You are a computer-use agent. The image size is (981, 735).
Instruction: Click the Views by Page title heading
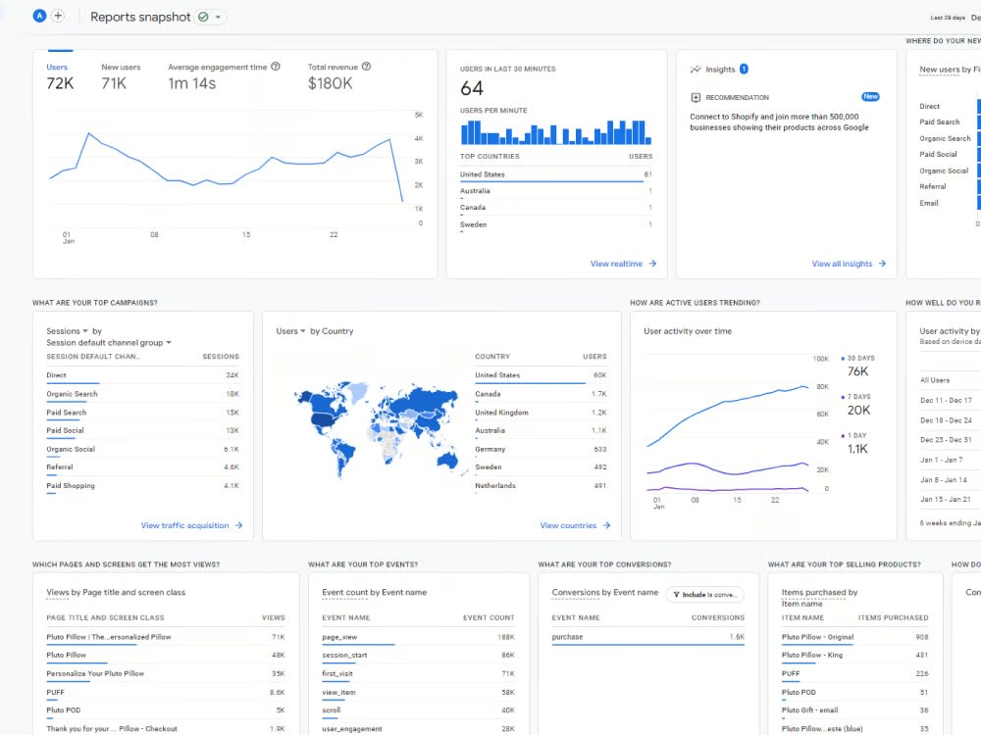[116, 593]
